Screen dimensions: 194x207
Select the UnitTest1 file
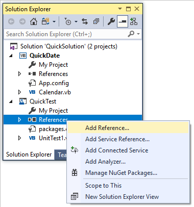coord(53,138)
